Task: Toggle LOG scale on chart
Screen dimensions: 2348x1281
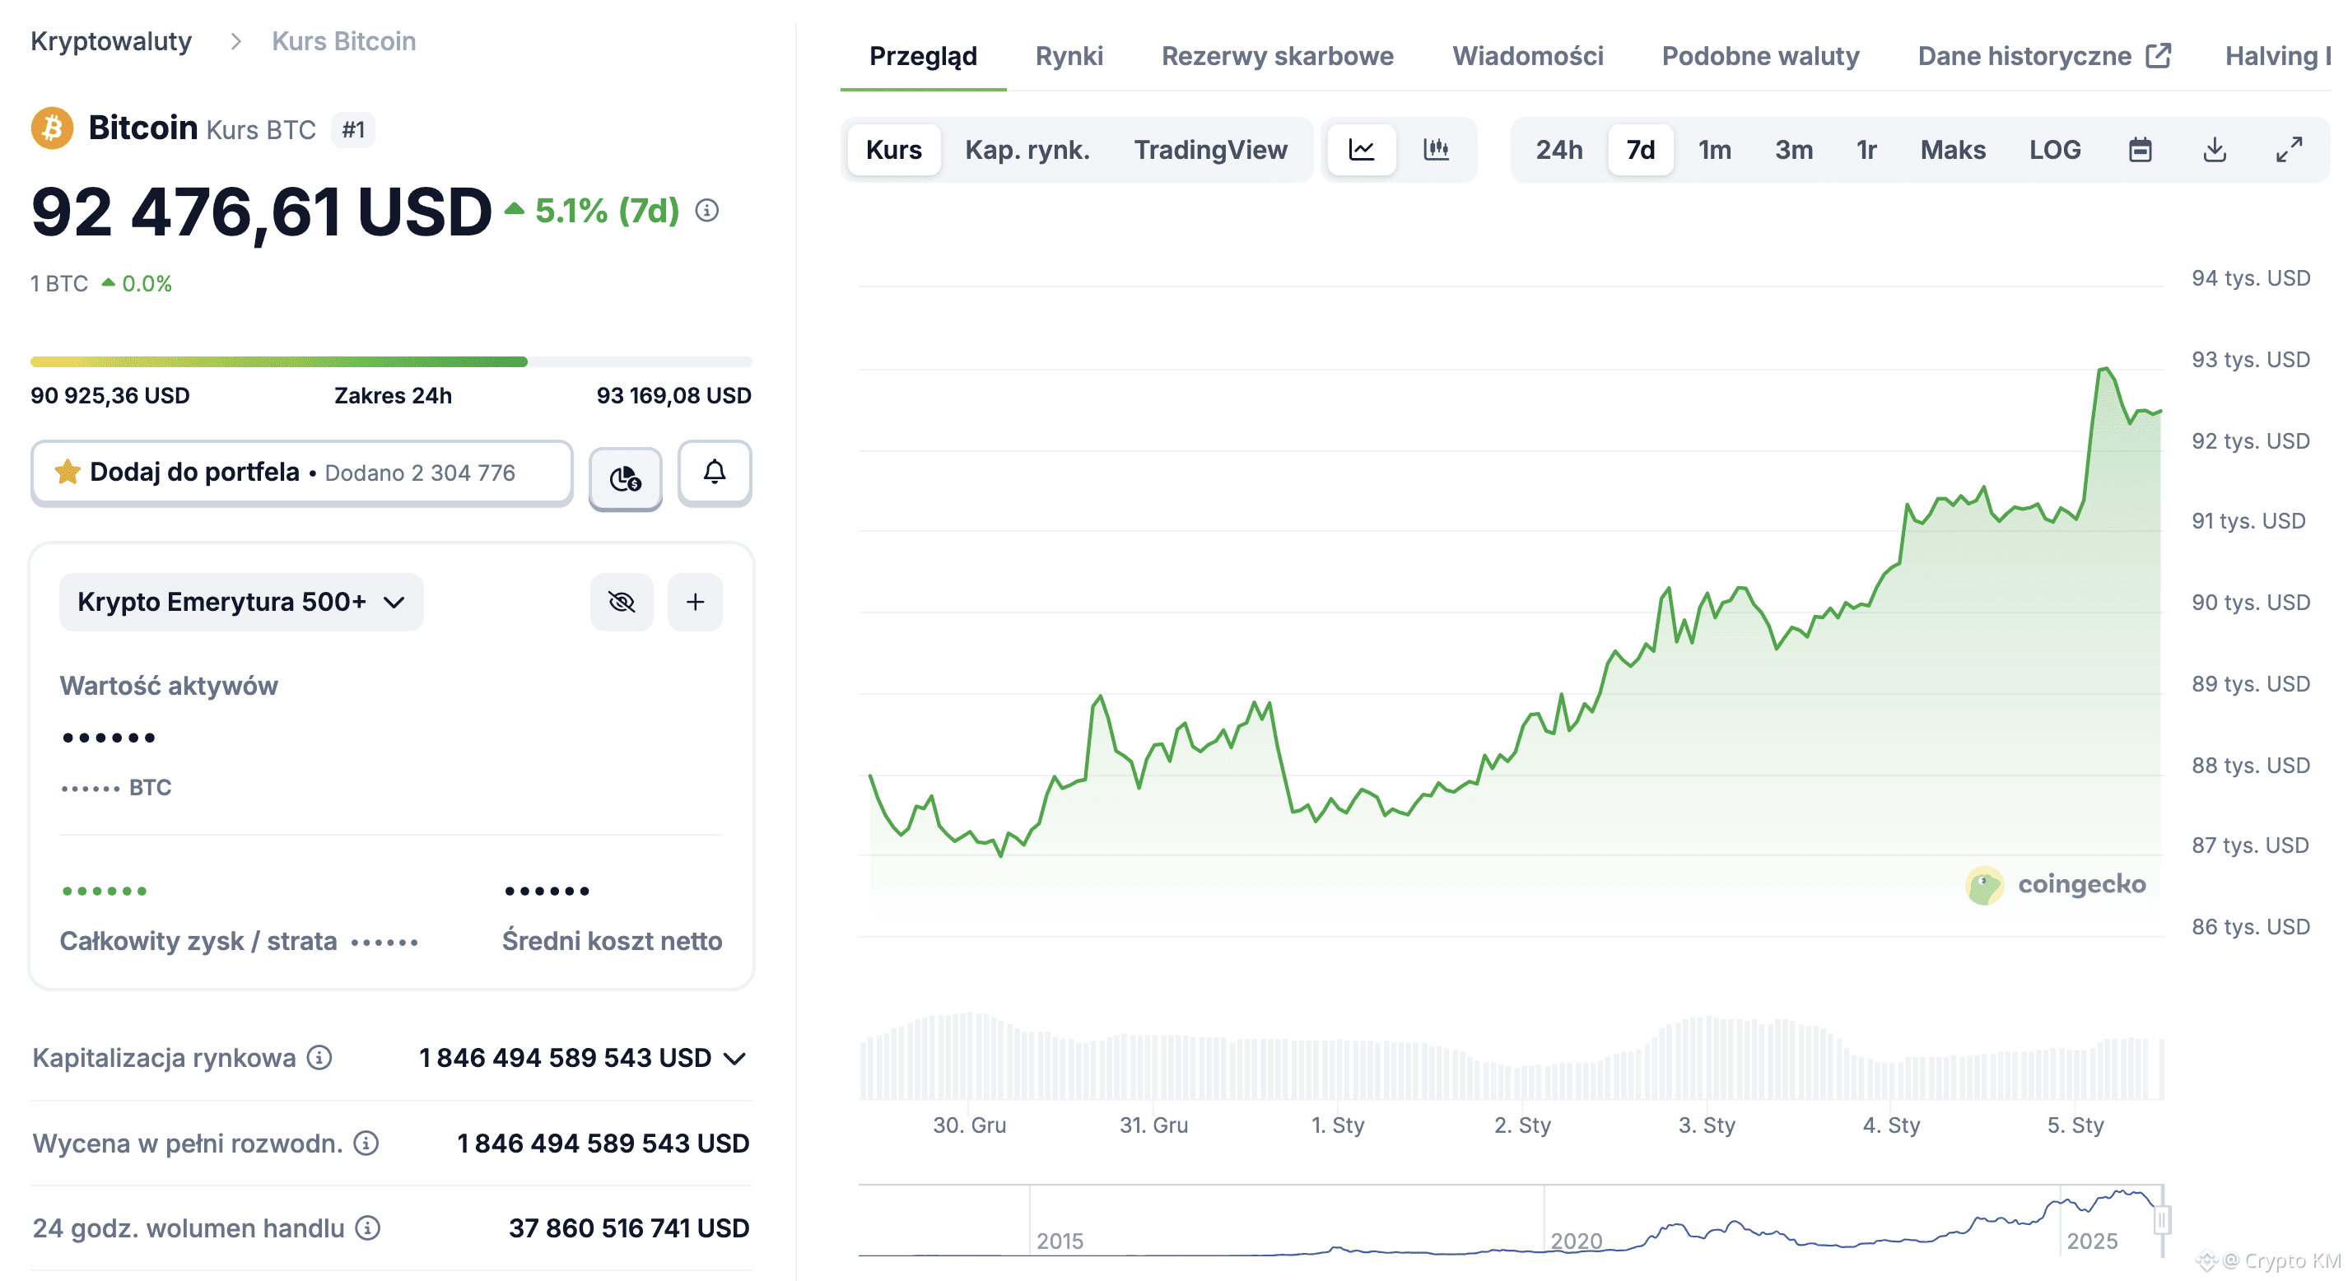Action: click(x=2055, y=150)
